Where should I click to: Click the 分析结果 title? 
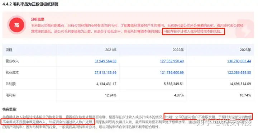coord(38,19)
